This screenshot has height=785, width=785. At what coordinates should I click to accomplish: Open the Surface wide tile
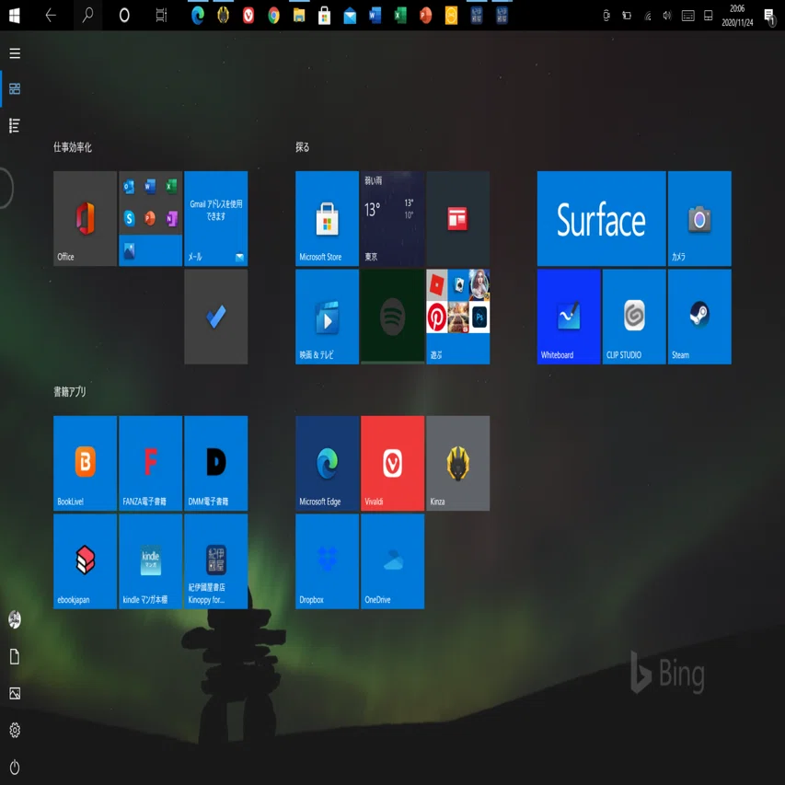point(601,218)
